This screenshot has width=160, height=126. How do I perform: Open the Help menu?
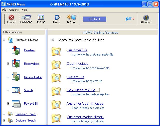coord(24,10)
